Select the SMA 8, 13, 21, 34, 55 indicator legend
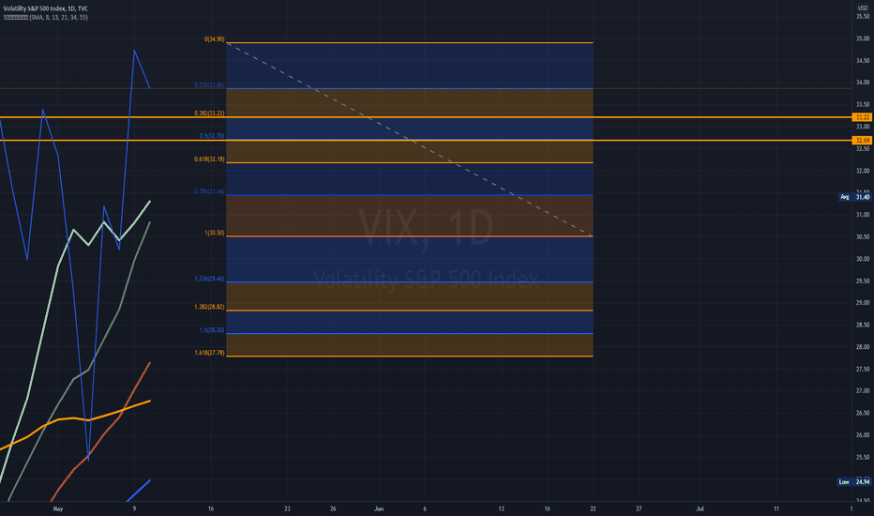The height and width of the screenshot is (516, 874). [45, 17]
